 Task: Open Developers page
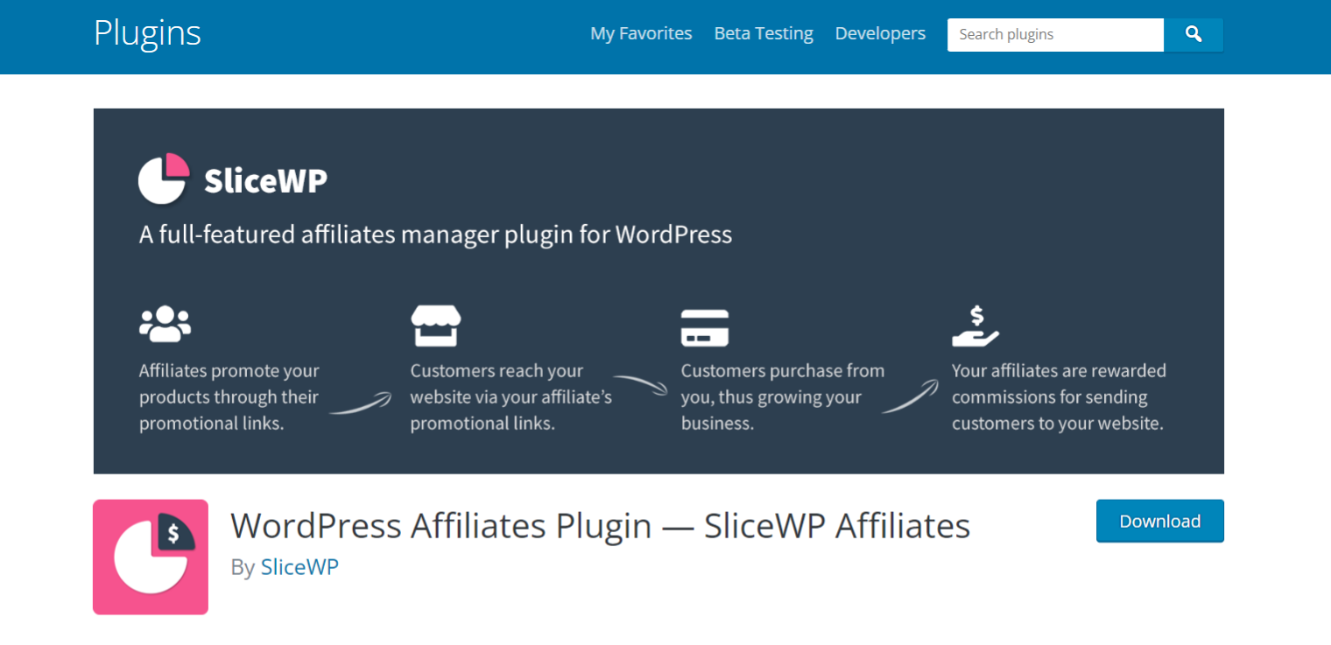coord(880,33)
